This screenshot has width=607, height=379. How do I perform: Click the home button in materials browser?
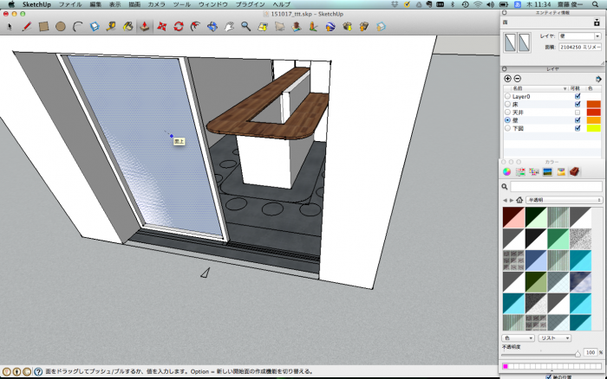519,200
